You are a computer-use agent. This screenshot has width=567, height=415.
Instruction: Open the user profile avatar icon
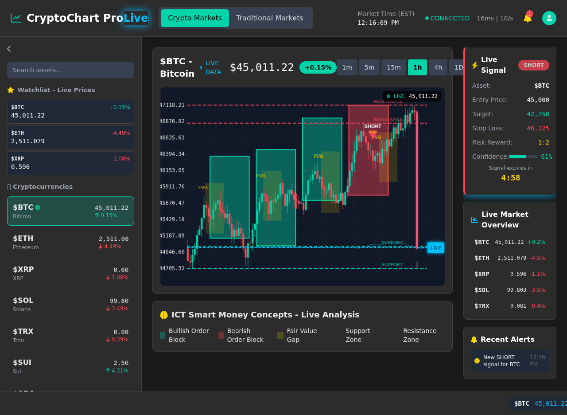549,18
